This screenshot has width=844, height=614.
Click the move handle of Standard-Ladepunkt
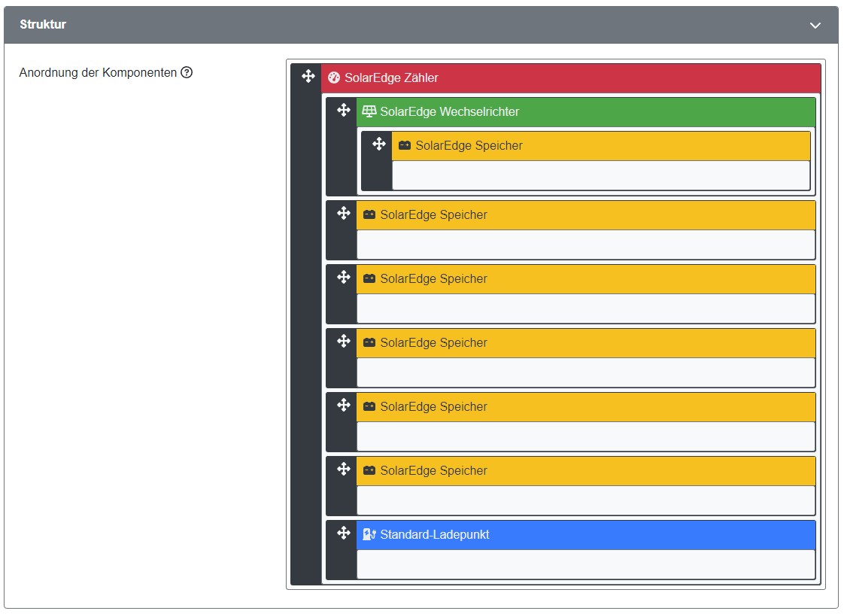pyautogui.click(x=344, y=533)
